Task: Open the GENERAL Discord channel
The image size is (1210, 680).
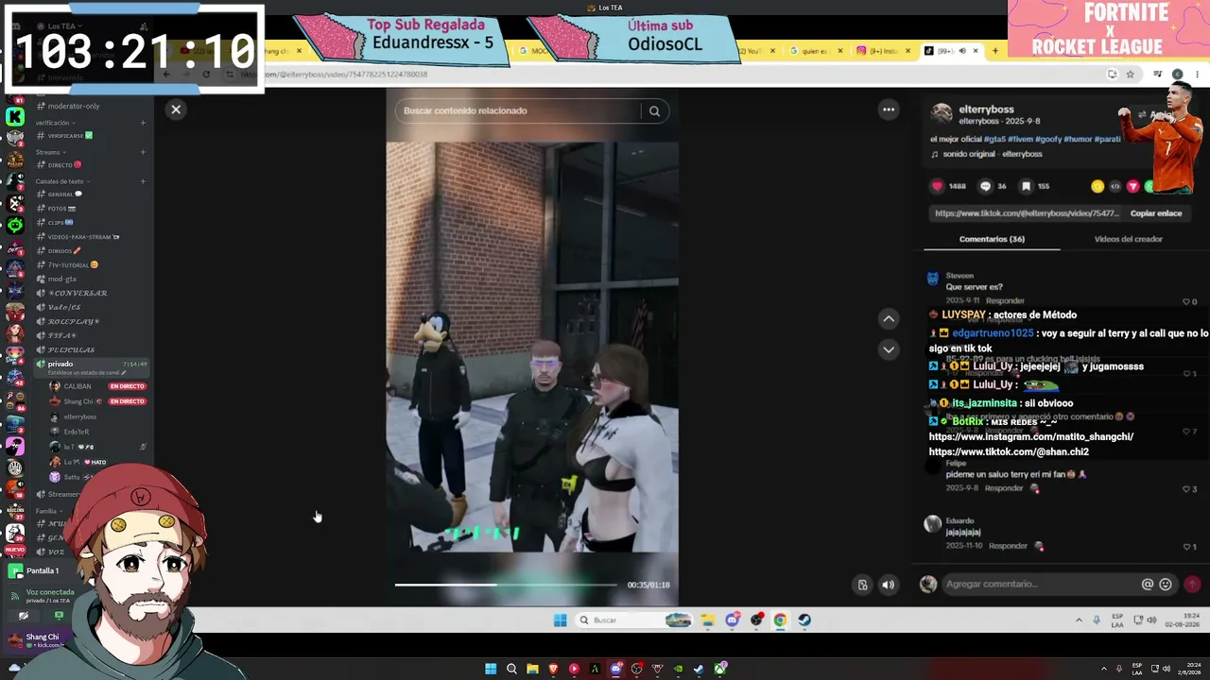Action: click(66, 195)
